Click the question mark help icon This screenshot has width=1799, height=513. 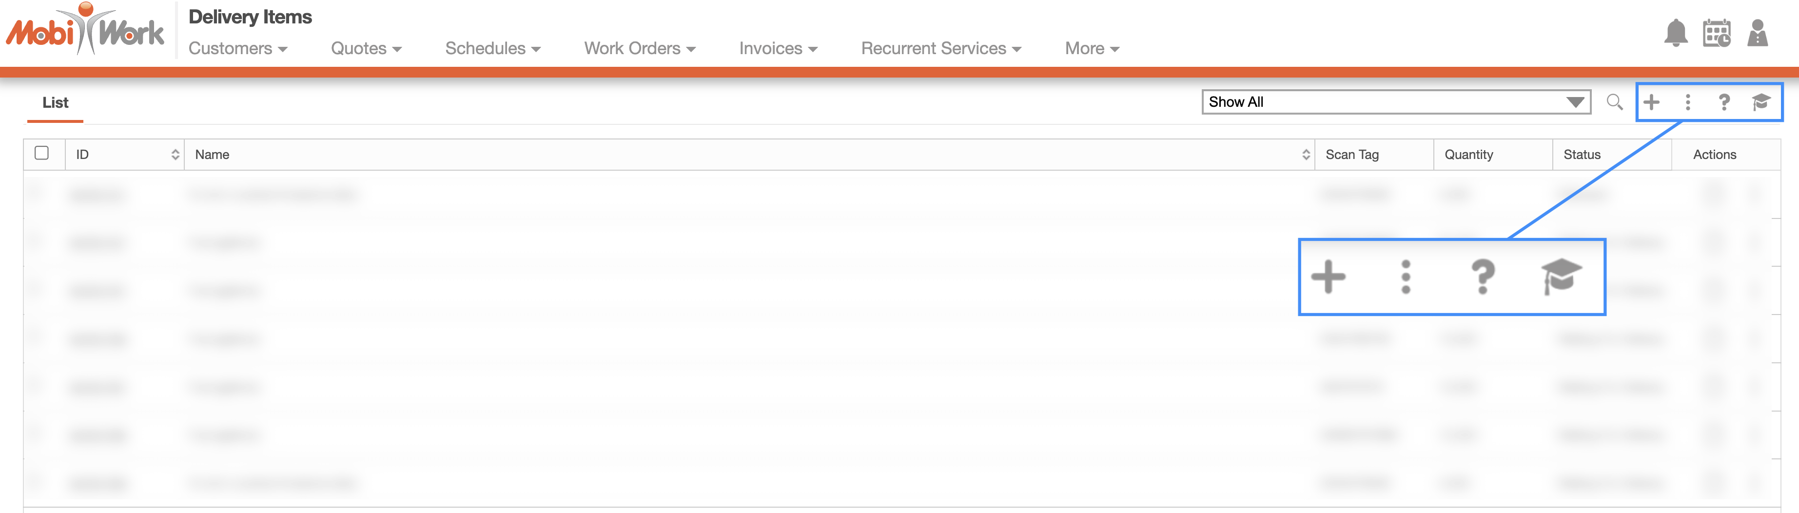(x=1723, y=102)
